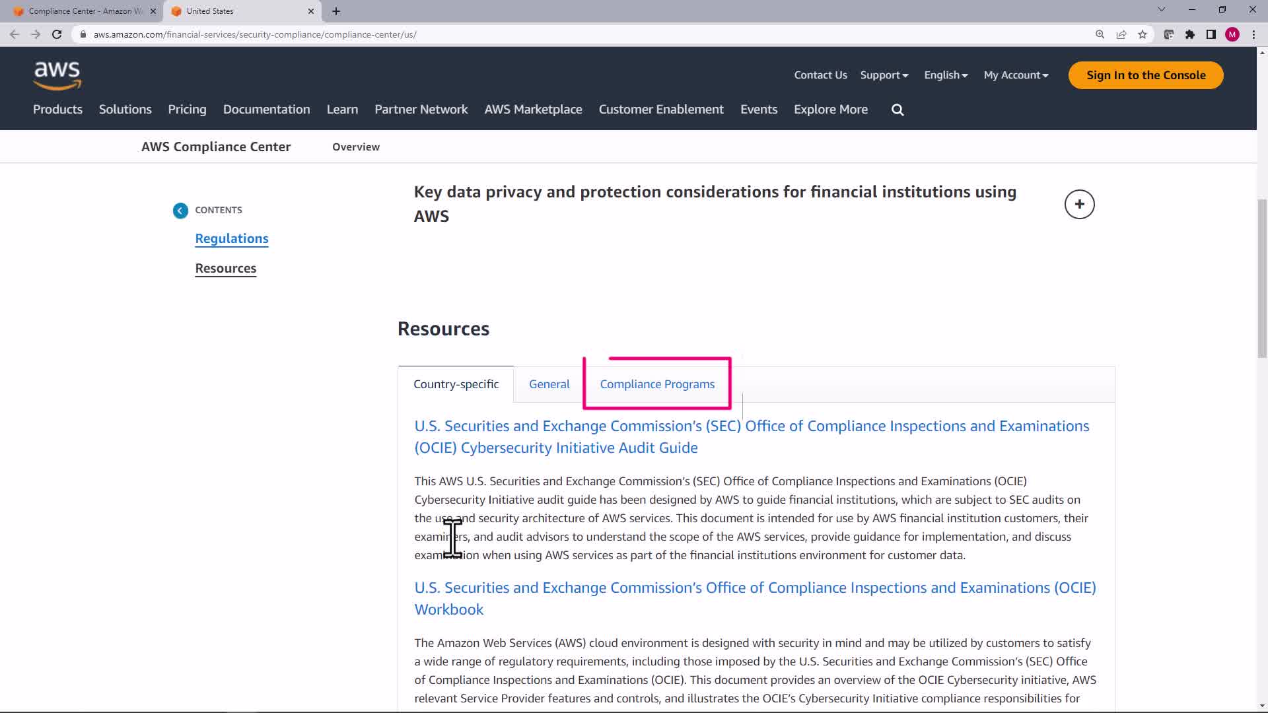The width and height of the screenshot is (1268, 713).
Task: Open the English language dropdown
Action: coord(946,75)
